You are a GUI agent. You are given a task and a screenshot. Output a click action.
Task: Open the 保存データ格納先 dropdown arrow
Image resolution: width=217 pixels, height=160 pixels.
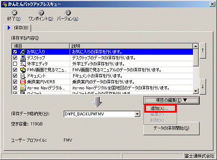(x=137, y=114)
